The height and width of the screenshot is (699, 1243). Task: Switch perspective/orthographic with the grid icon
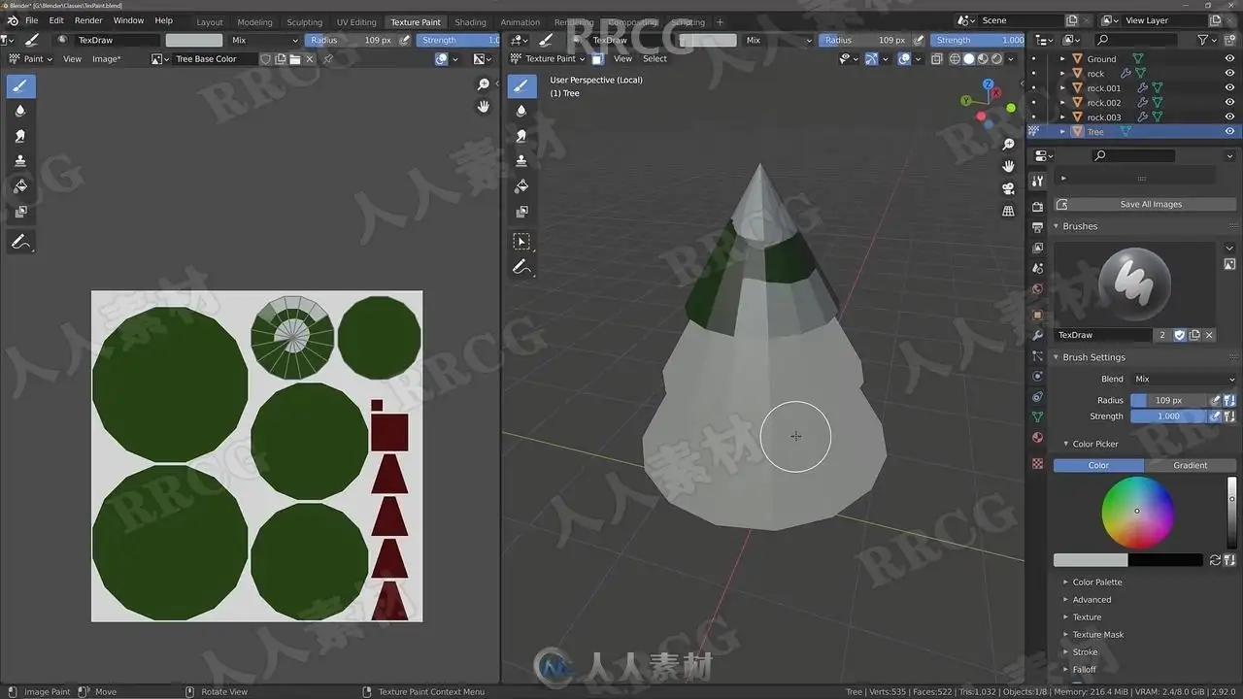[x=1009, y=211]
